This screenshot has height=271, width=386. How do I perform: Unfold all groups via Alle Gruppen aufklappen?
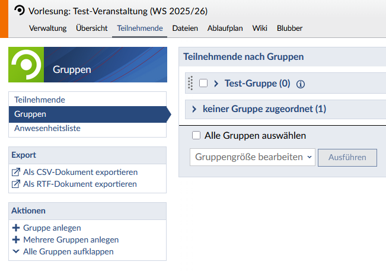[x=68, y=251]
